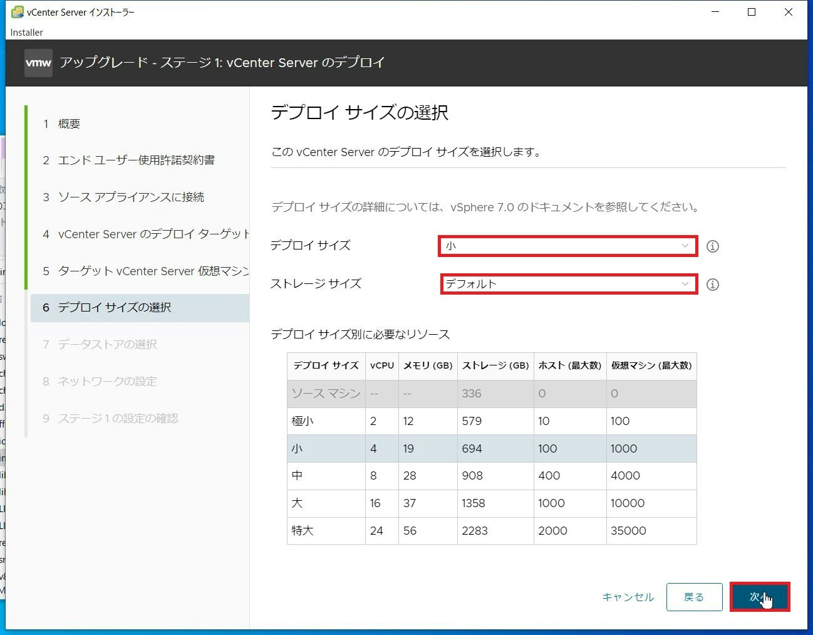Maximize the installer window

[752, 12]
